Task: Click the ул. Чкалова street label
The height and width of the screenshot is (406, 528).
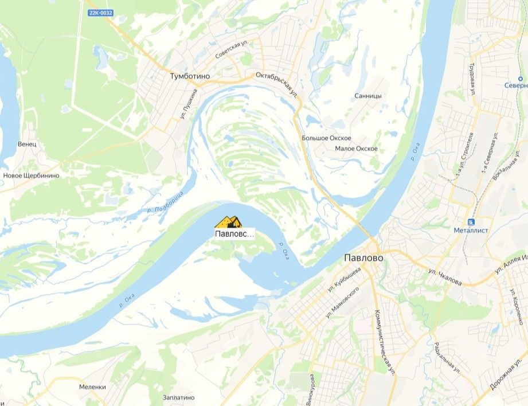Action: (445, 277)
